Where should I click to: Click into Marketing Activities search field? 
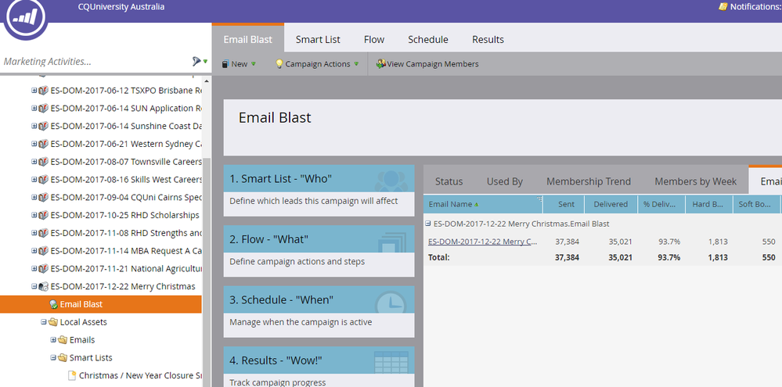click(x=95, y=62)
